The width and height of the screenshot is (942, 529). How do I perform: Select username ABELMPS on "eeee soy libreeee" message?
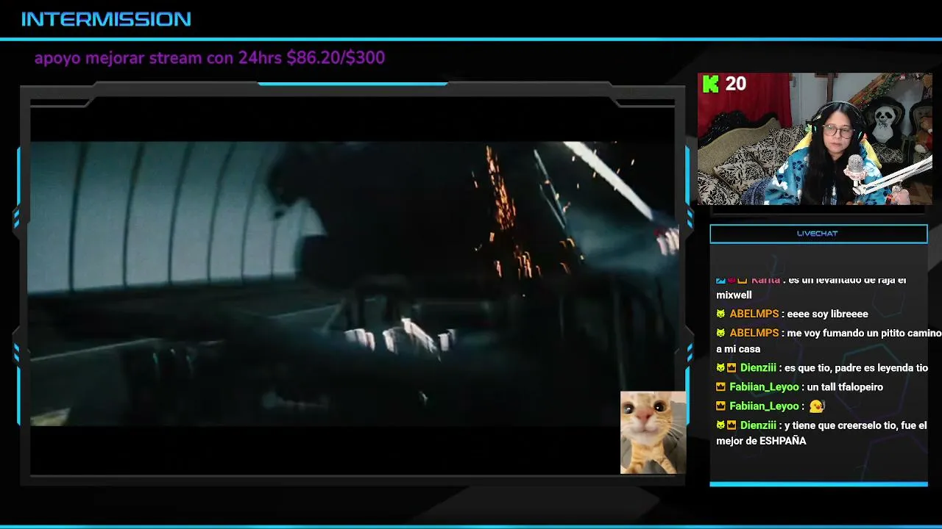pos(754,314)
